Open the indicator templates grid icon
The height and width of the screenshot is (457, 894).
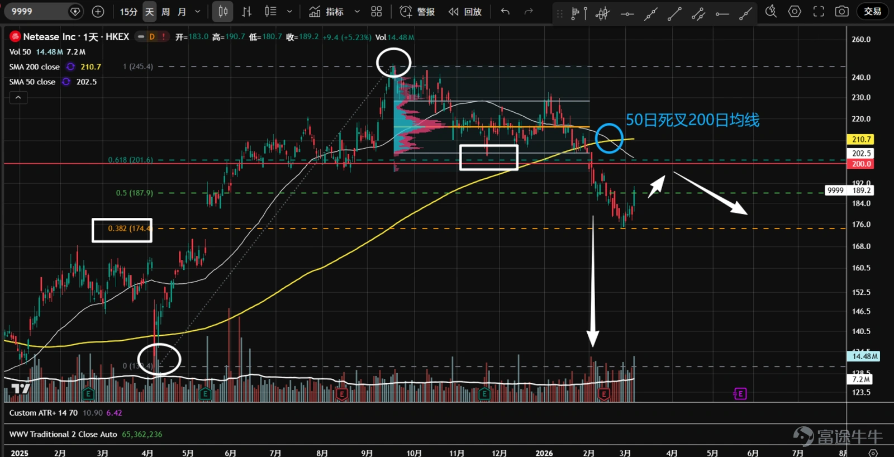[377, 11]
